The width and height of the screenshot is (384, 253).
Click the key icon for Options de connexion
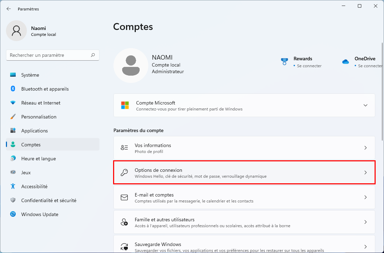[x=124, y=172]
